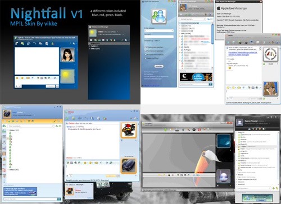This screenshot has height=204, width=281.
Task: Click the red circle icon in the dark chat window toolbar
Action: (x=200, y=129)
